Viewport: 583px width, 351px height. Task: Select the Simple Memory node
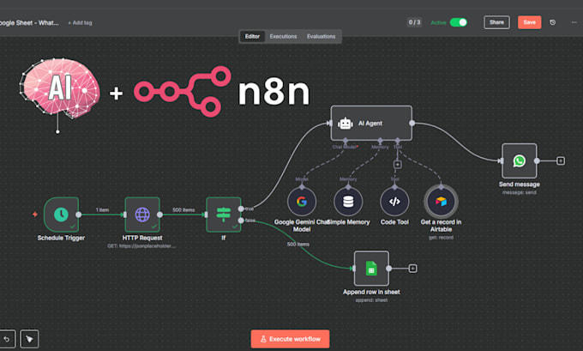click(x=348, y=202)
